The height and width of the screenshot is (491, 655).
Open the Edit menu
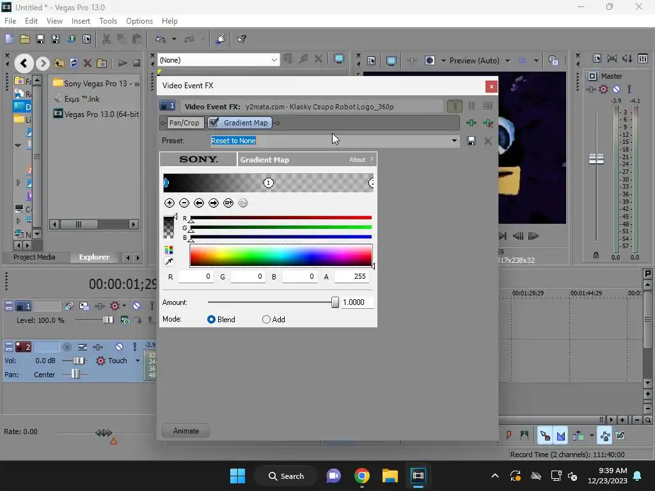pos(31,21)
